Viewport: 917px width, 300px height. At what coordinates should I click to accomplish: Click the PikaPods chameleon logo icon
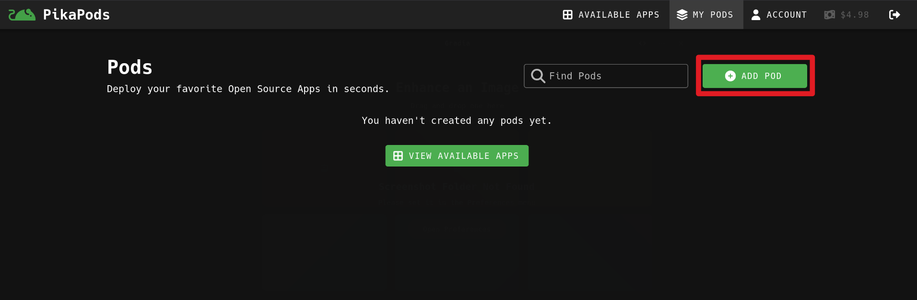[22, 15]
